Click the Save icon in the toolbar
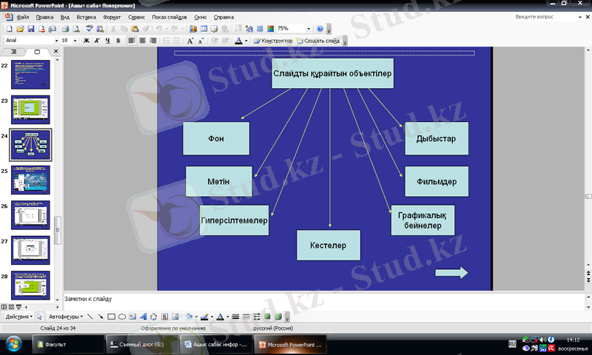592x355 pixels. point(31,29)
